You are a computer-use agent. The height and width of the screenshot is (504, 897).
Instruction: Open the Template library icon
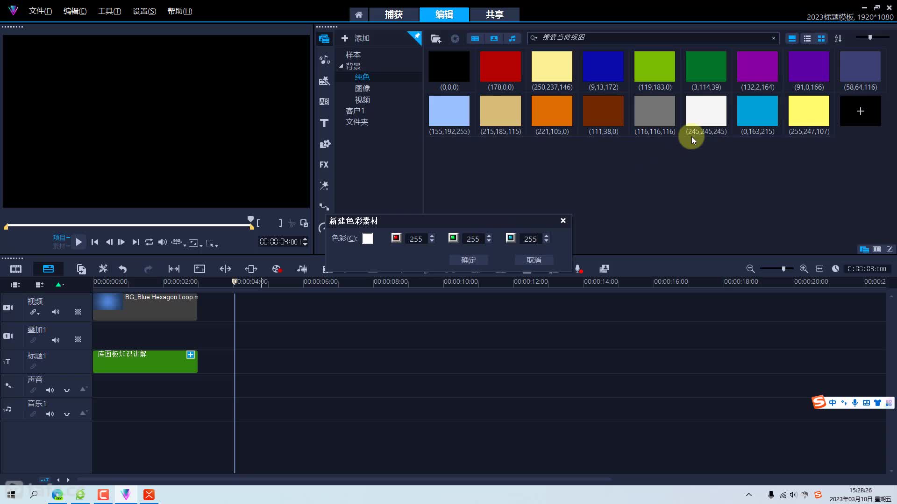click(324, 81)
